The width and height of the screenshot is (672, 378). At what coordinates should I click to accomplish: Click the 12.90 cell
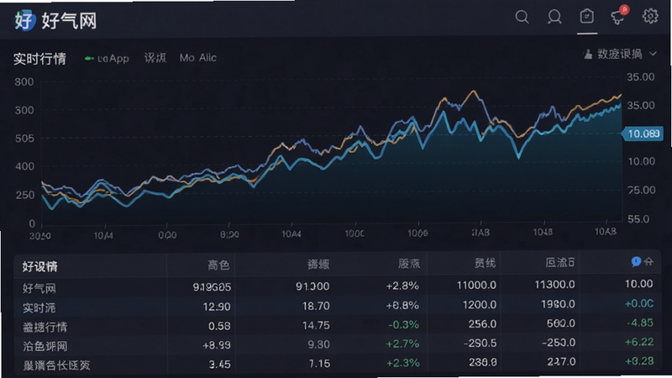(x=217, y=307)
